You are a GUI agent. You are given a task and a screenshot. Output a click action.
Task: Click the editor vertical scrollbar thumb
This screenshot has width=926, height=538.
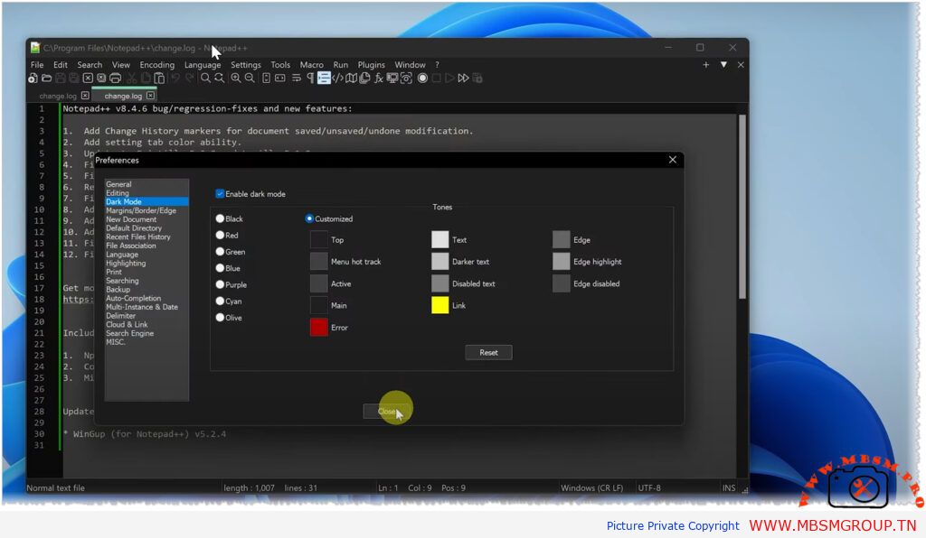tap(742, 206)
